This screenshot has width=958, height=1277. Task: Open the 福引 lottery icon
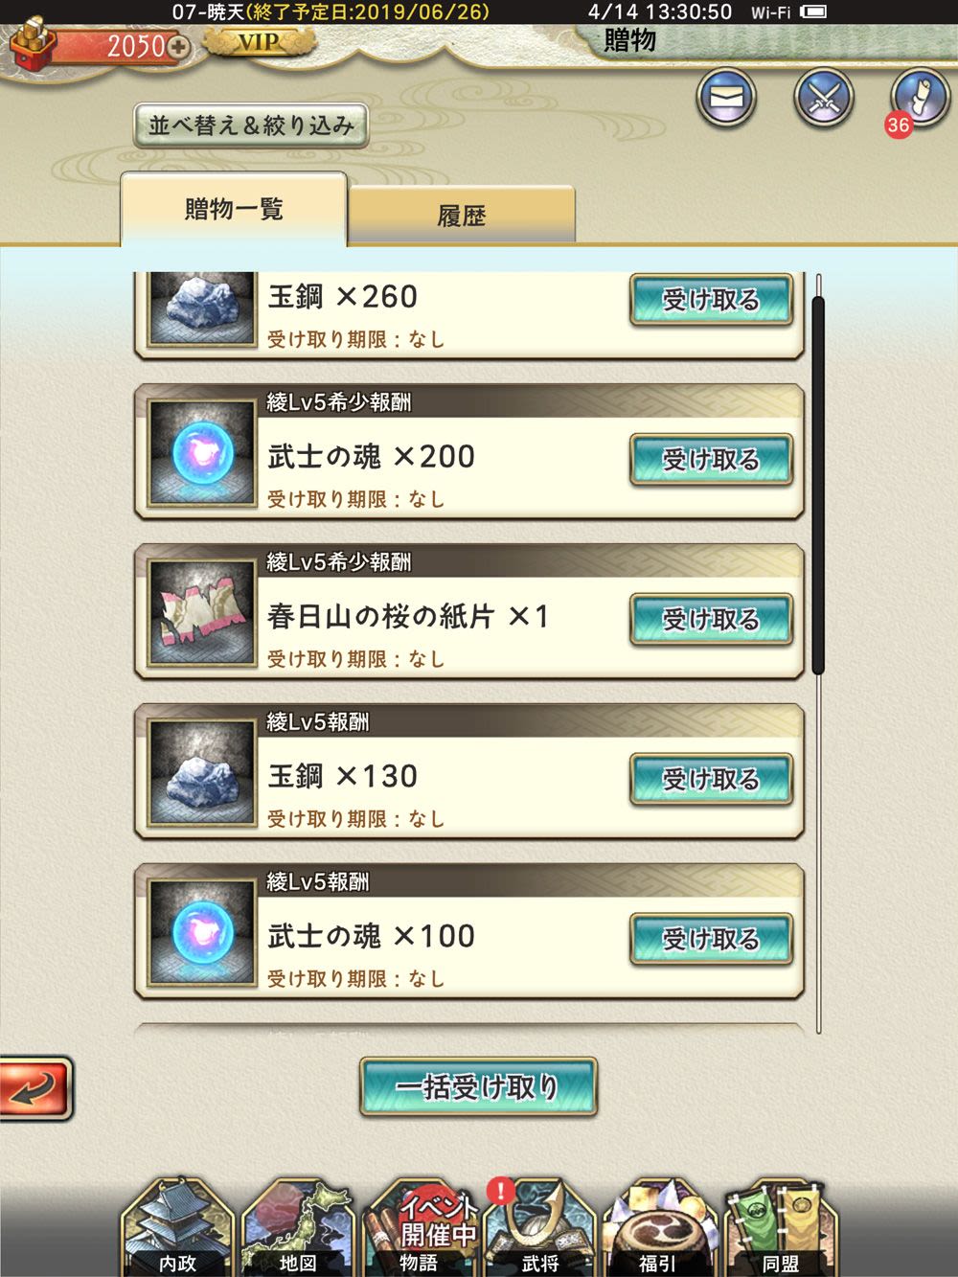(659, 1228)
